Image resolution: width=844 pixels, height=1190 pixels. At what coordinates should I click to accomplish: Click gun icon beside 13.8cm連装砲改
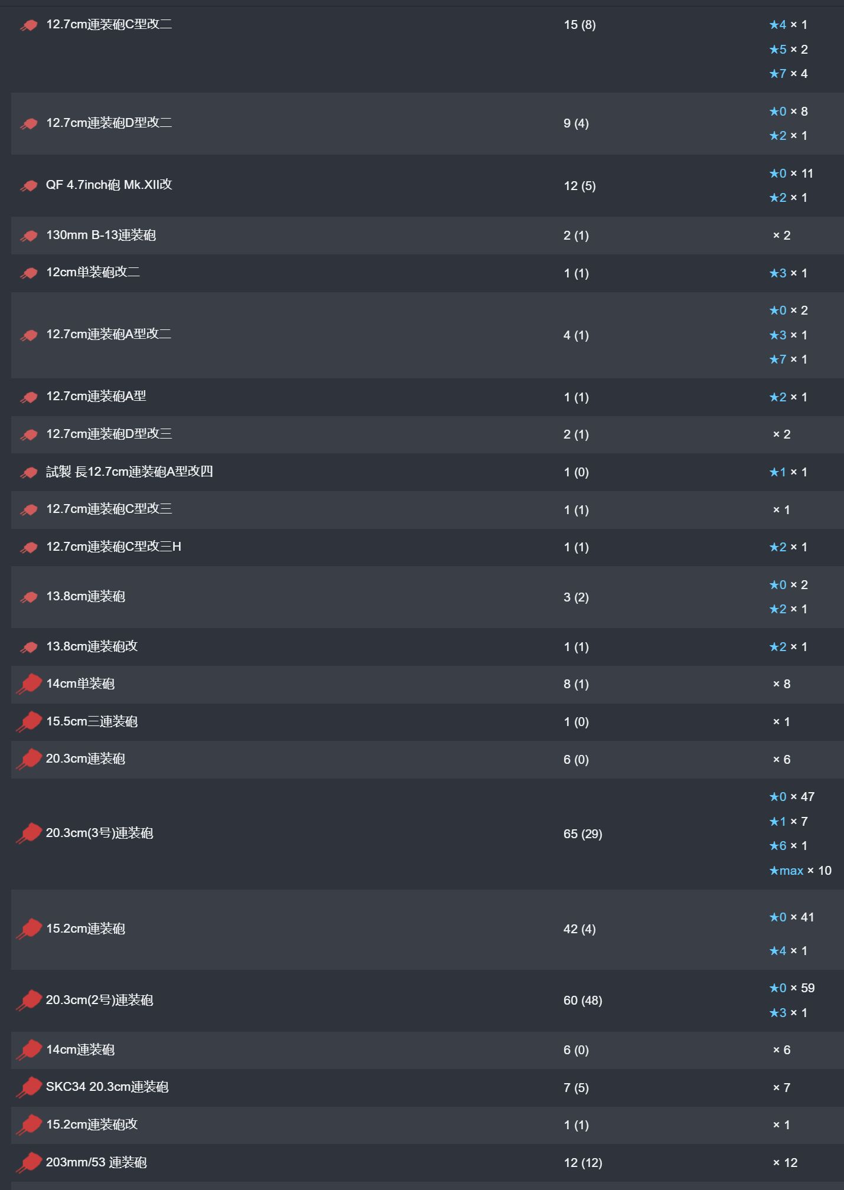click(28, 647)
